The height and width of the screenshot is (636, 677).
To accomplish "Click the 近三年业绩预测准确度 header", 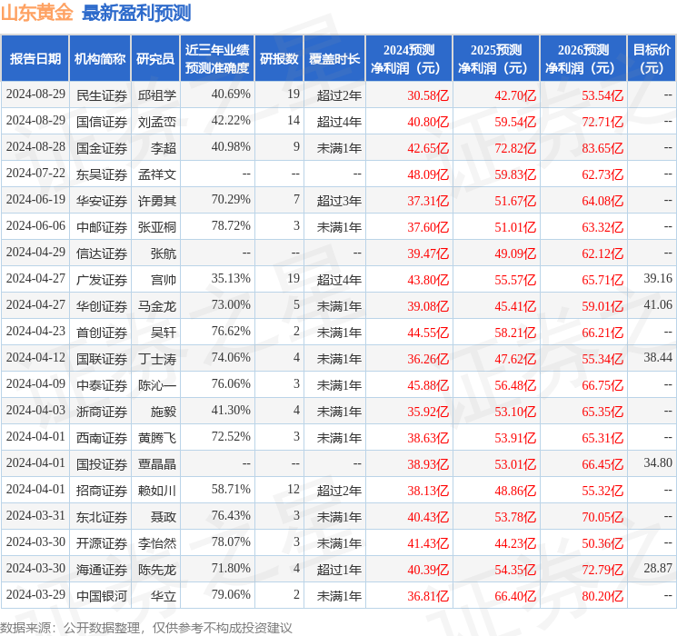I will (217, 59).
